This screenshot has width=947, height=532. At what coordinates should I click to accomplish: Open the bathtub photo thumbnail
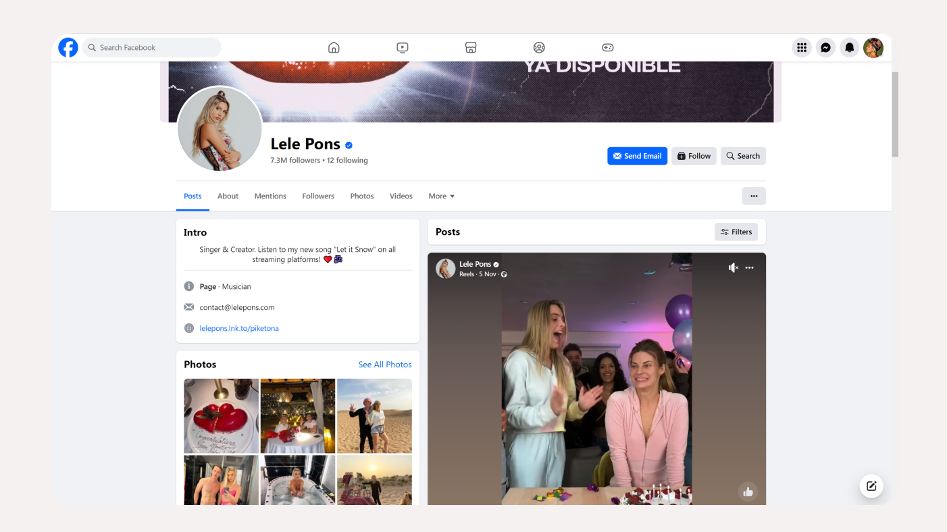point(298,480)
